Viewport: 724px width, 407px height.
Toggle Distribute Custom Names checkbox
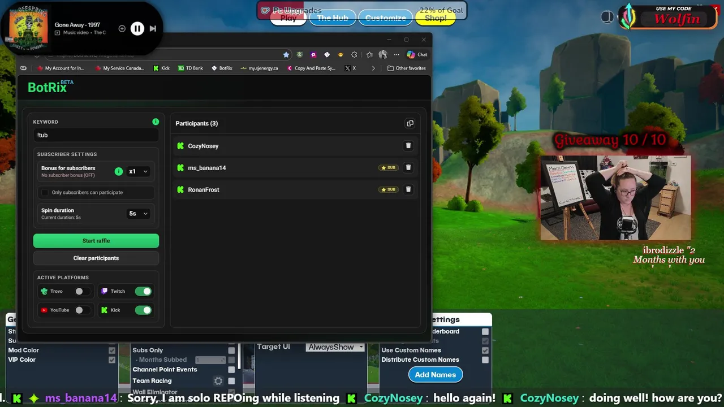[x=485, y=360]
